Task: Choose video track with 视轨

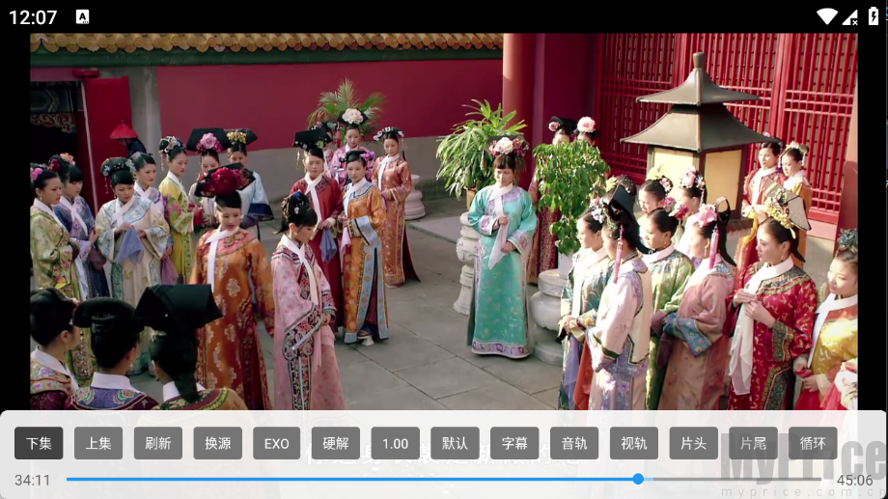Action: 634,443
